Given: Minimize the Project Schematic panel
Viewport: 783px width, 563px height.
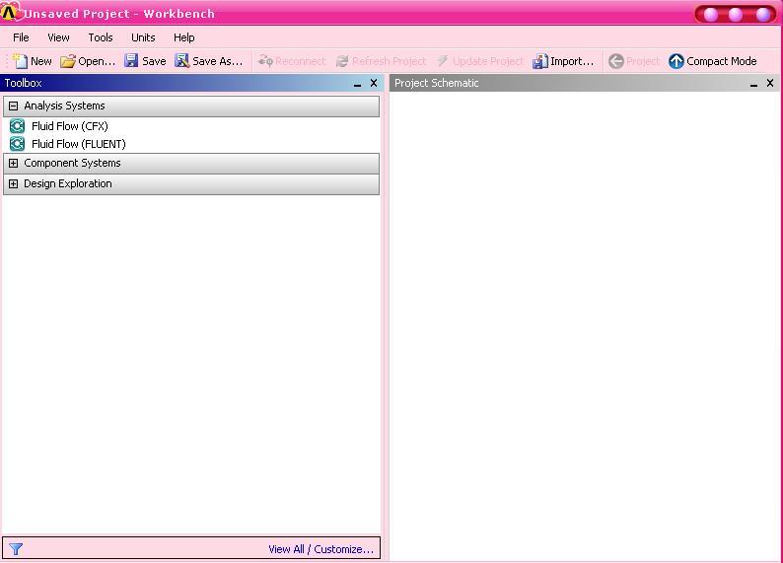Looking at the screenshot, I should (753, 84).
